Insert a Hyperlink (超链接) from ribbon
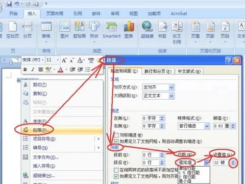The image size is (245, 184). [147, 30]
